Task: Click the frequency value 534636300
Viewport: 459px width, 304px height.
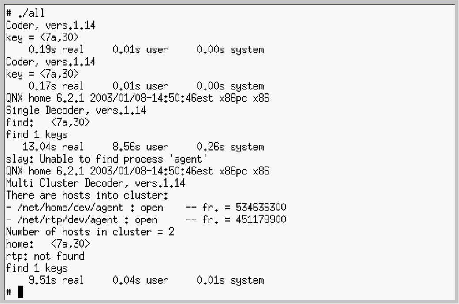Action: click(261, 208)
